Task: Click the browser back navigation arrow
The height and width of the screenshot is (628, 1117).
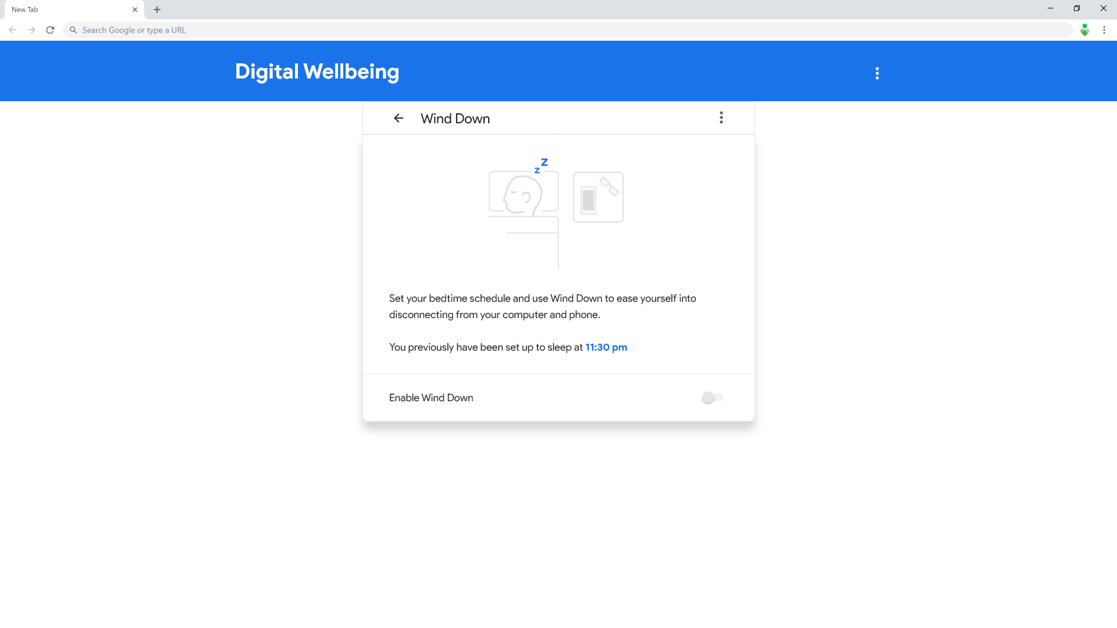Action: coord(13,30)
